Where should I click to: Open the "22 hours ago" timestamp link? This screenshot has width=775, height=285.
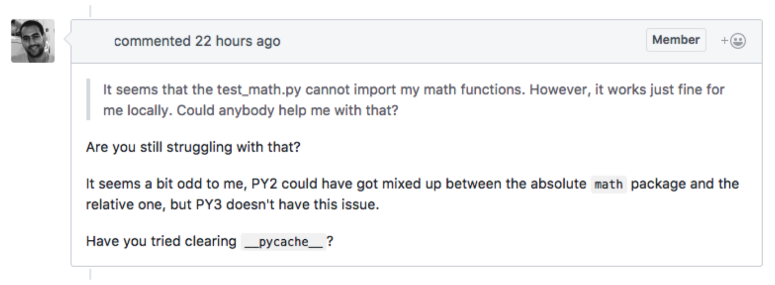[x=238, y=41]
